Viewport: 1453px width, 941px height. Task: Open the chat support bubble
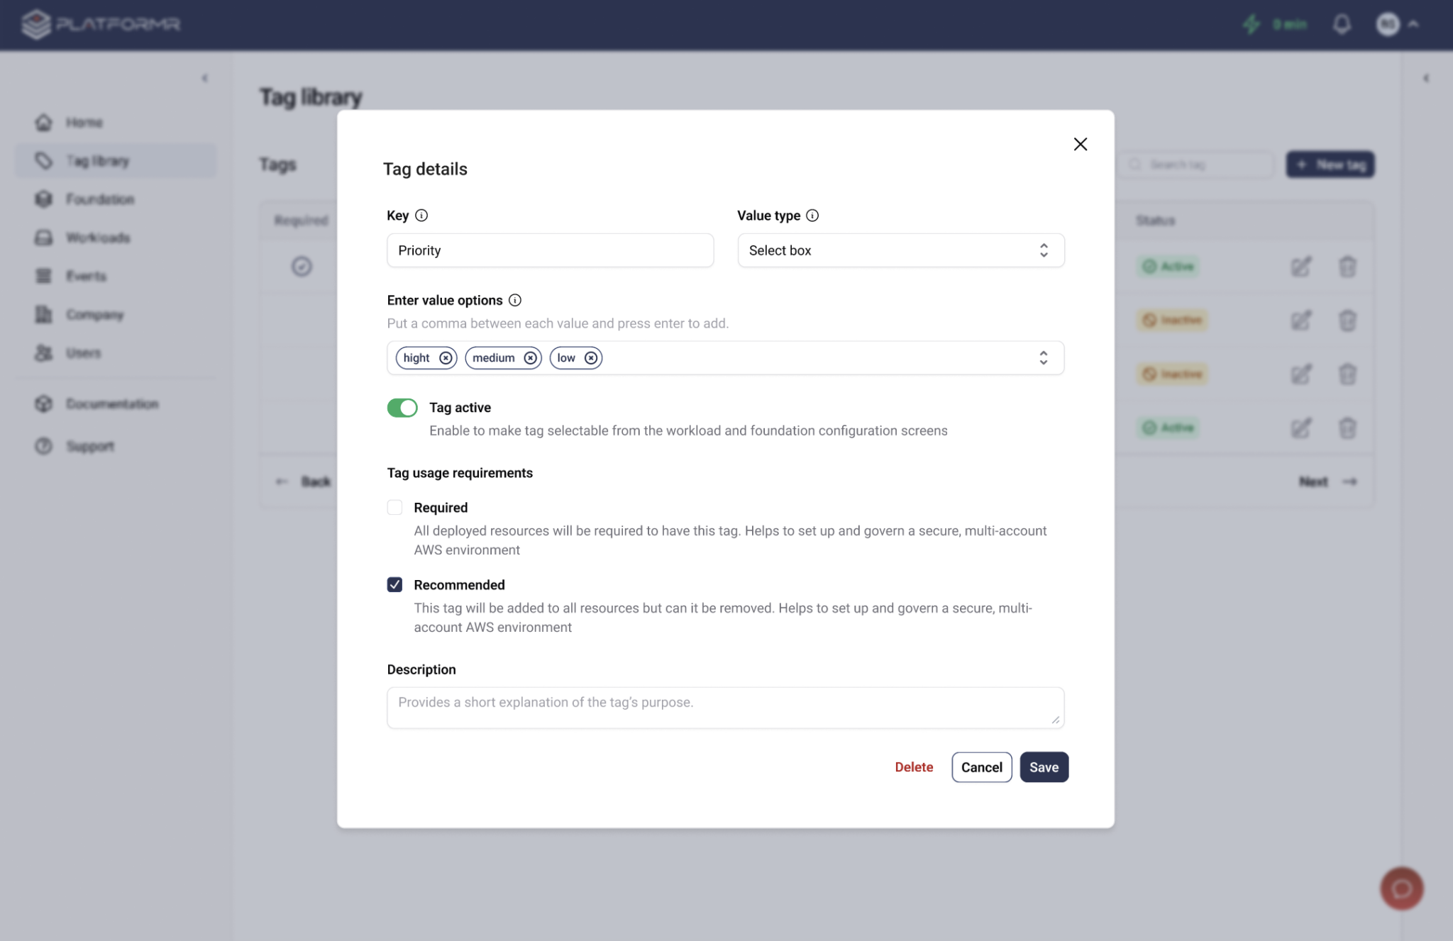(1401, 888)
